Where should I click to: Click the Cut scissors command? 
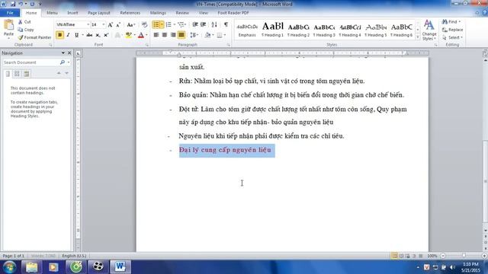[x=24, y=22]
